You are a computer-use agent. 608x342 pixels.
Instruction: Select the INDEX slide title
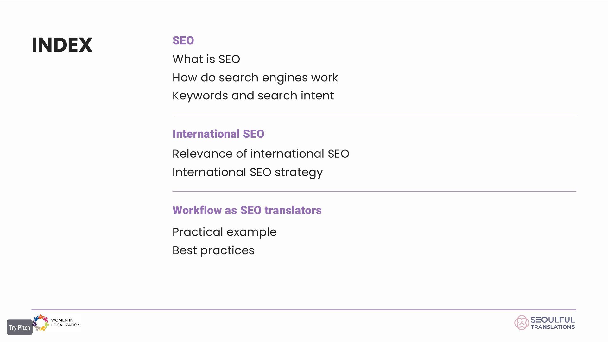tap(62, 45)
